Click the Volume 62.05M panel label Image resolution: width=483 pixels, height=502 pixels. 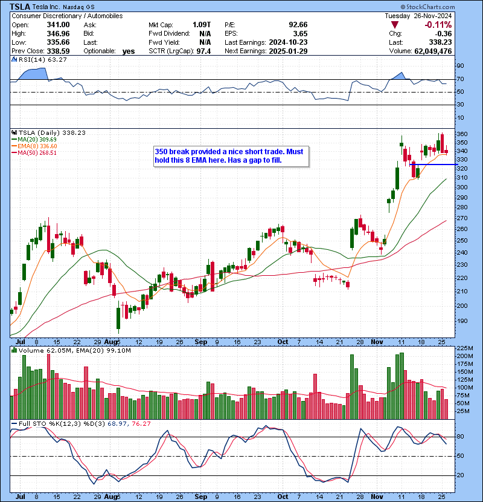click(x=45, y=350)
